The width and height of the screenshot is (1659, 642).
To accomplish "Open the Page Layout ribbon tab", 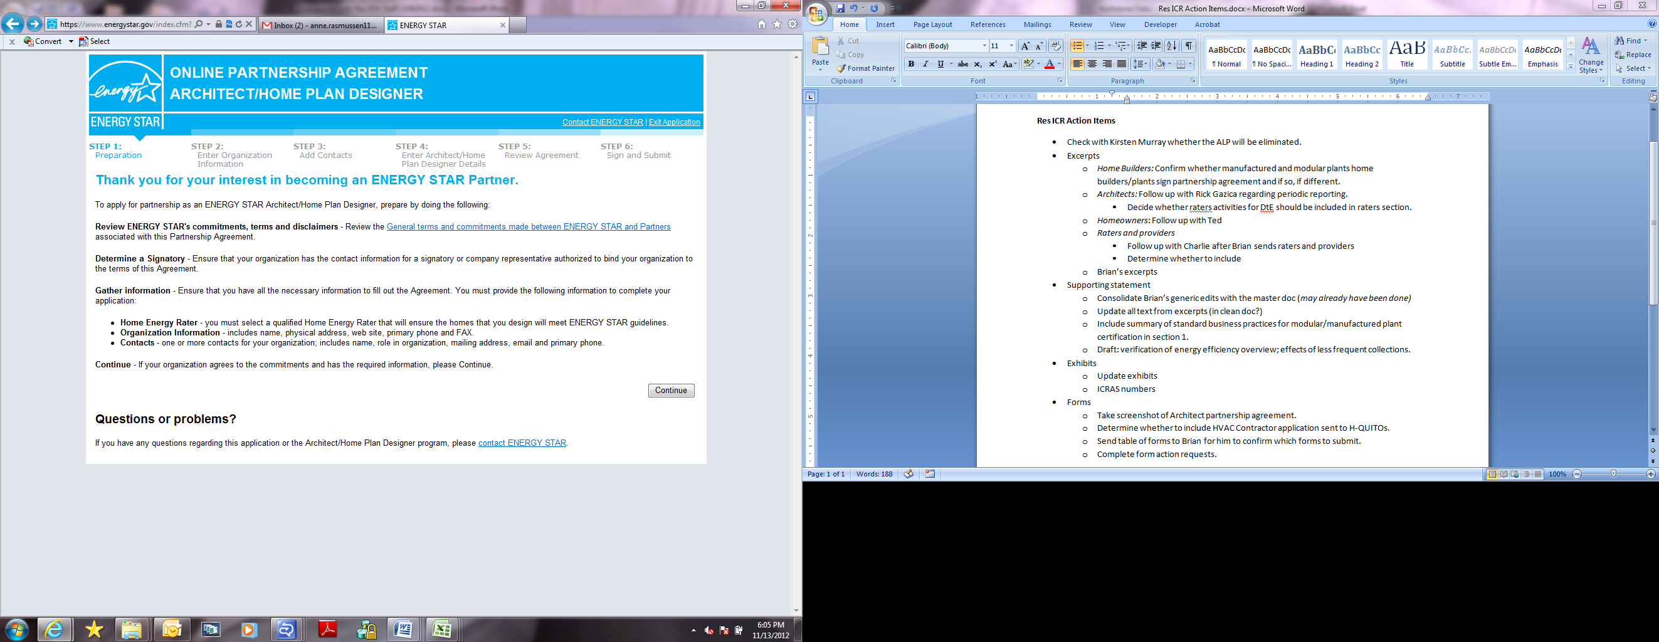I will tap(932, 24).
